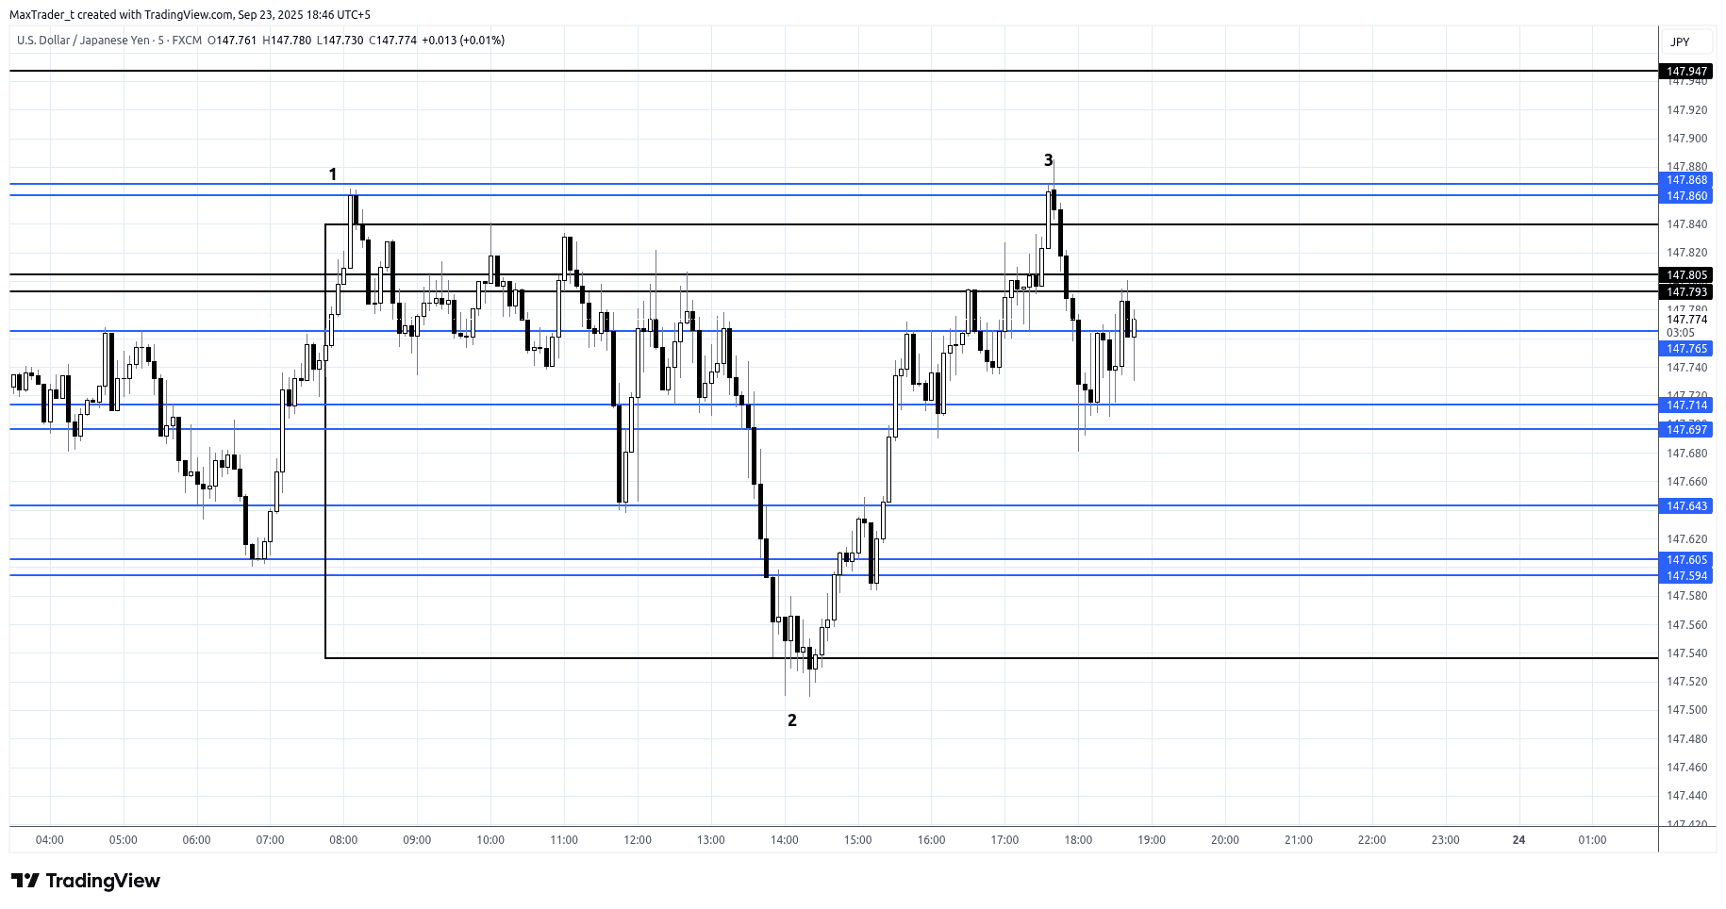Click the 12:00 time axis label
The image size is (1726, 909).
click(638, 840)
